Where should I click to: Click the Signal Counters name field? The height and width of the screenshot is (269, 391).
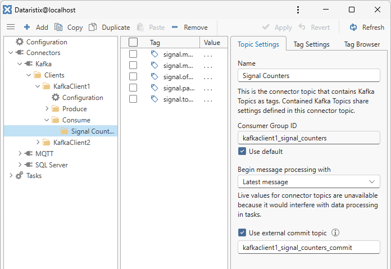tap(308, 75)
